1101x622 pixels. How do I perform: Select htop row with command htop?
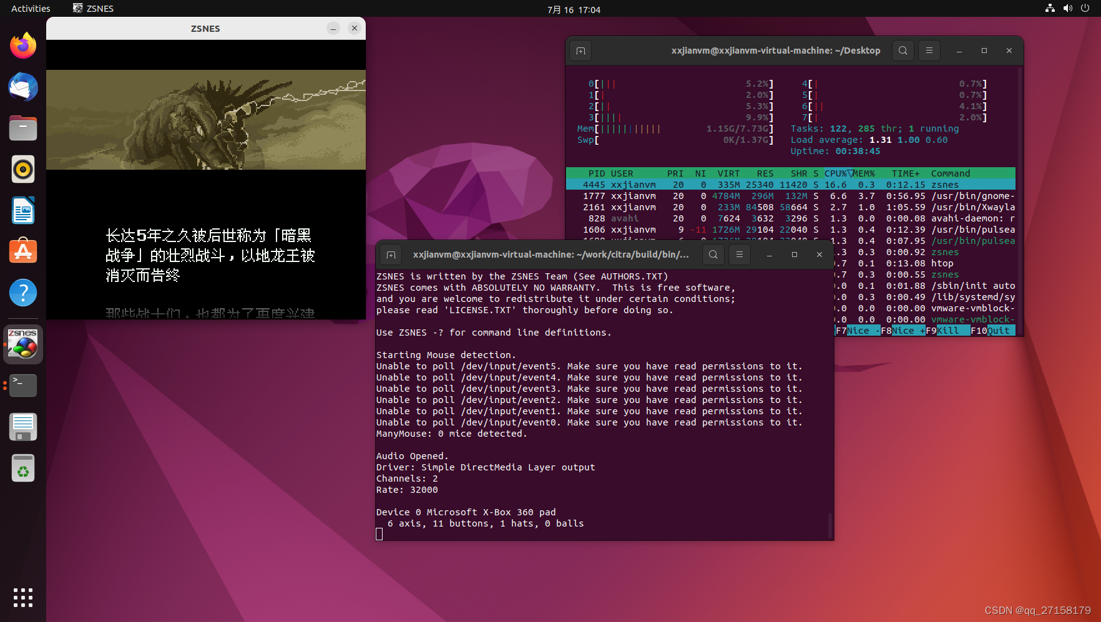926,263
